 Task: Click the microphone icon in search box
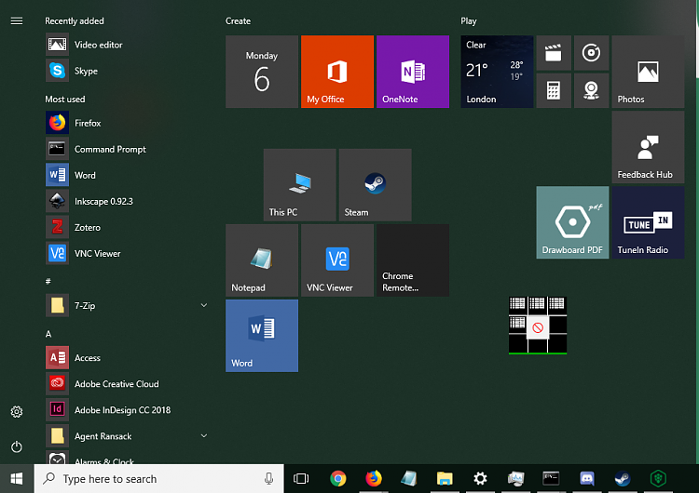click(x=268, y=479)
